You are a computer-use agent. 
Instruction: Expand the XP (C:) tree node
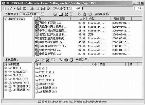pos(6,68)
